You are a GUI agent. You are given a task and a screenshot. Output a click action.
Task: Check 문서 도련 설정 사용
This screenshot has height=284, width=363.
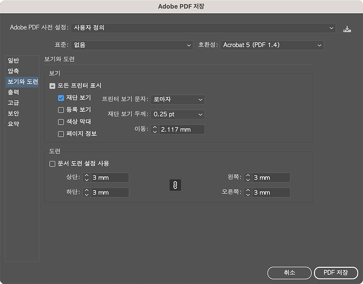52,164
